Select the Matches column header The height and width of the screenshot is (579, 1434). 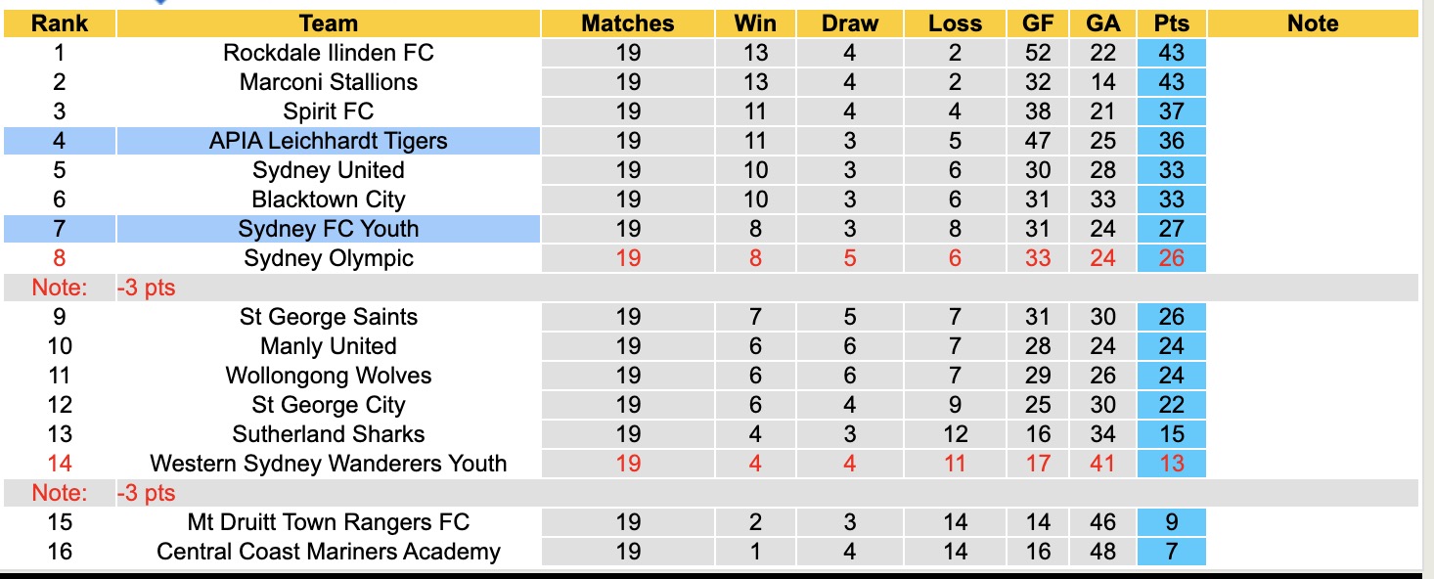(x=628, y=23)
